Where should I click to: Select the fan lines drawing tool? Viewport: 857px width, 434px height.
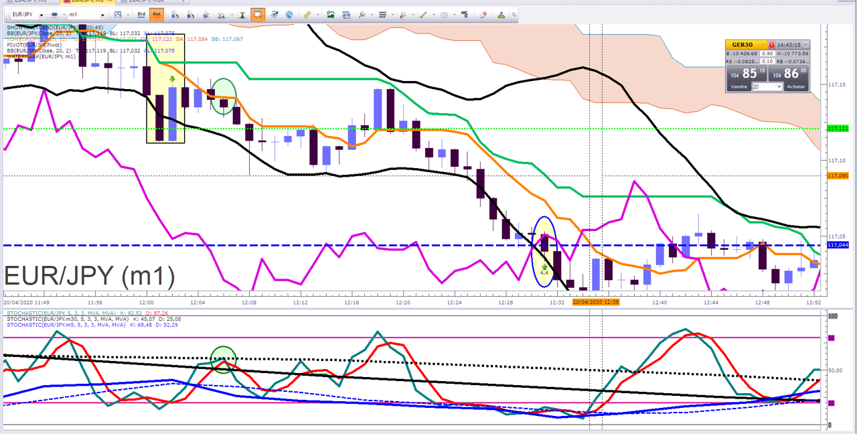(403, 15)
